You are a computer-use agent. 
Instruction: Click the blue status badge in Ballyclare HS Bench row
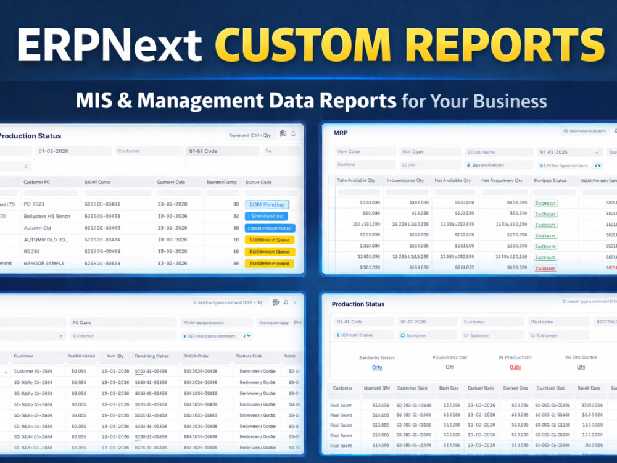point(267,217)
